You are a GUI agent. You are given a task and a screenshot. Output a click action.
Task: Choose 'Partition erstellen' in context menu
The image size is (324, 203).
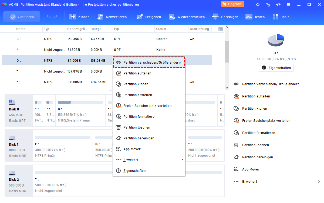(x=149, y=95)
